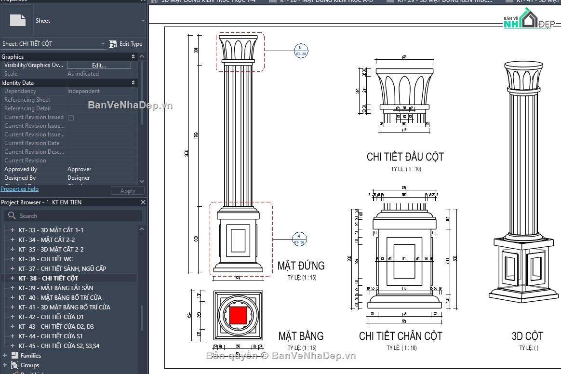
Task: Click the Properties panel scroll up arrow
Action: pyautogui.click(x=142, y=56)
